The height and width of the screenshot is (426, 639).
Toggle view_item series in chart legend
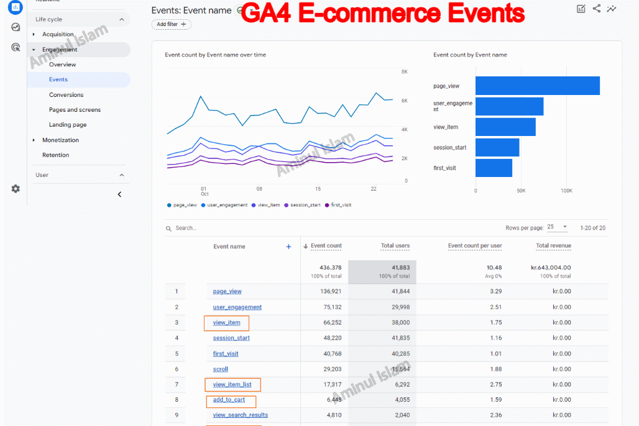coord(265,205)
